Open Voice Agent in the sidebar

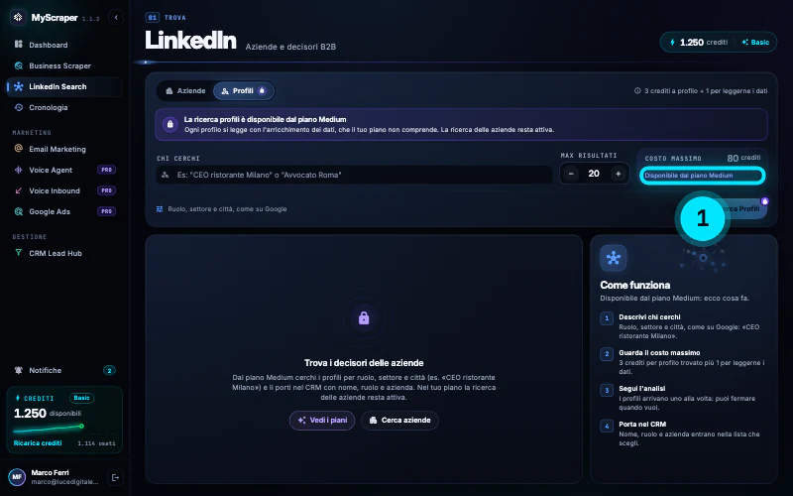point(64,170)
